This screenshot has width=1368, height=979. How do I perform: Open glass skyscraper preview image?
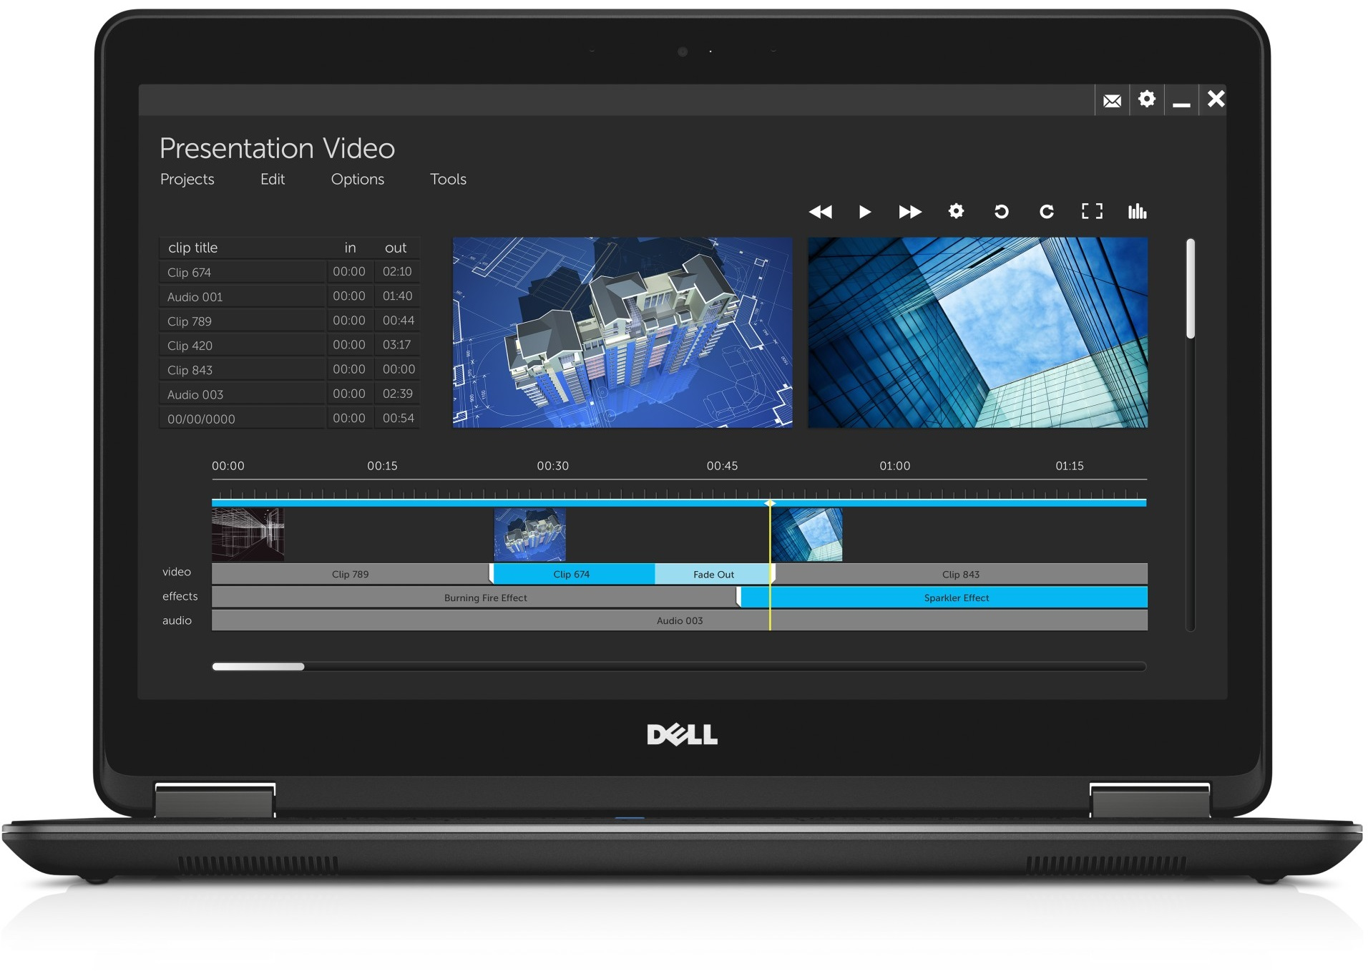(x=977, y=333)
